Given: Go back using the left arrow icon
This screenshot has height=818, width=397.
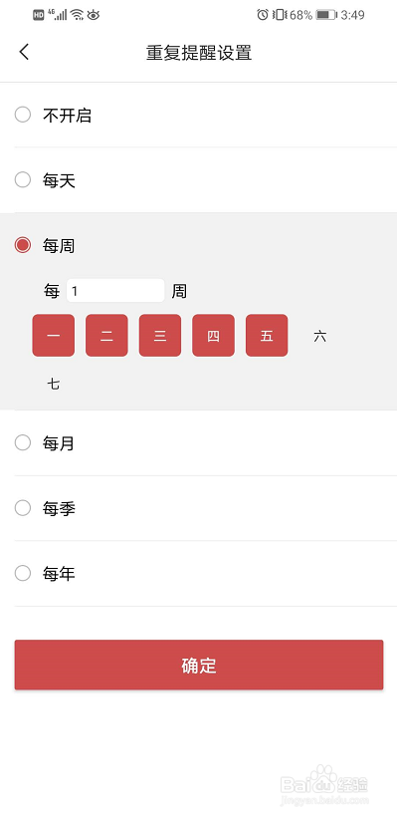Looking at the screenshot, I should tap(24, 52).
